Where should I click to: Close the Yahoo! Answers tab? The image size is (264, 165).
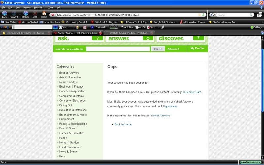100,33
